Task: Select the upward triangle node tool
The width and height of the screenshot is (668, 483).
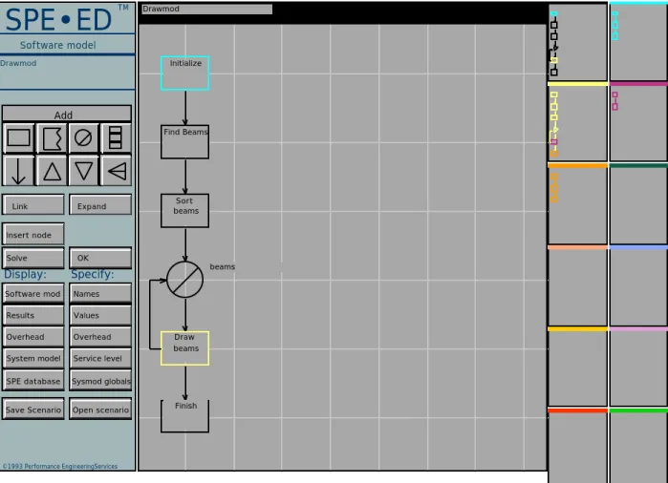Action: coord(52,171)
